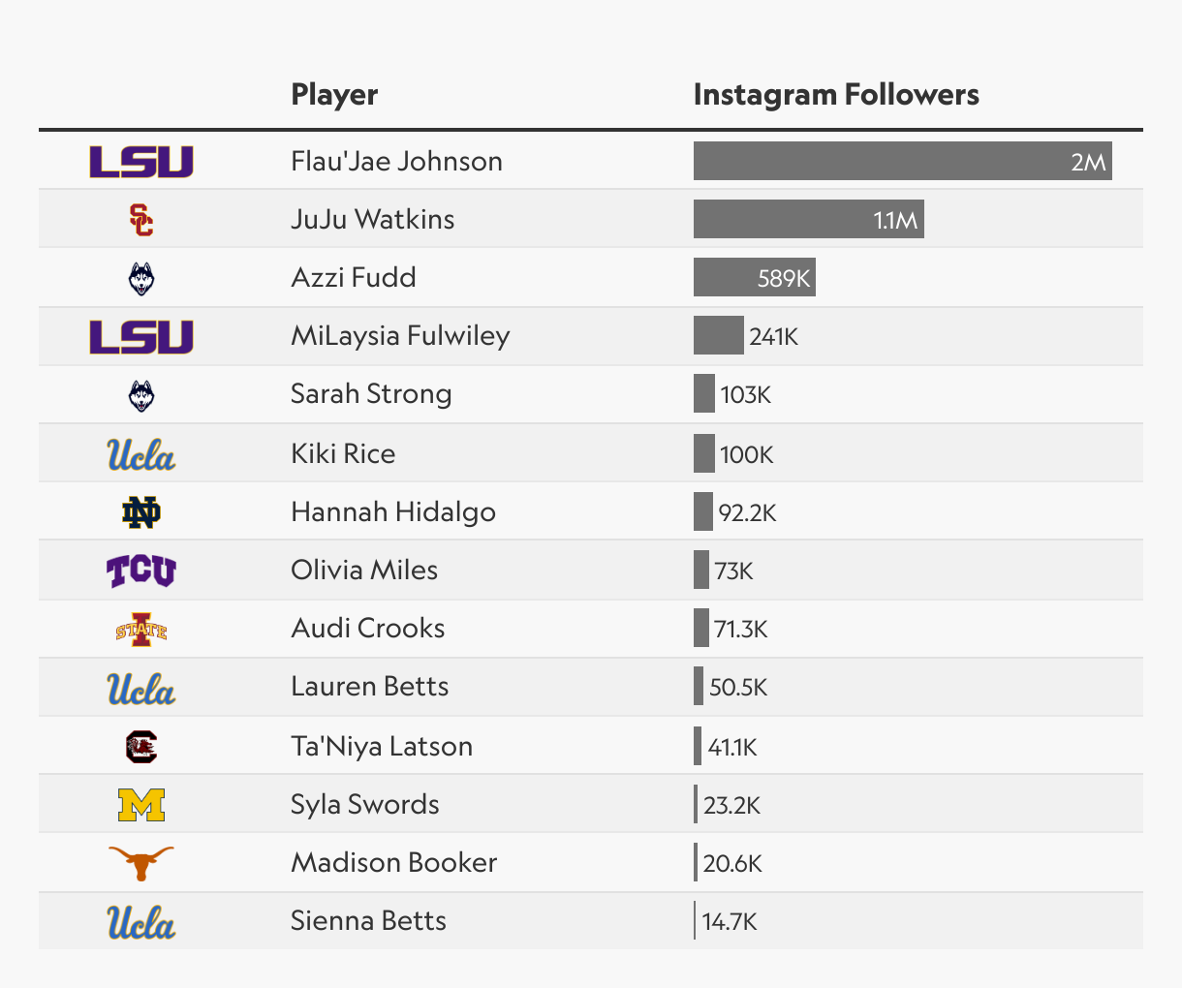
Task: Click the LSU logo beside Flau'Jae Johnson
Action: click(x=141, y=162)
